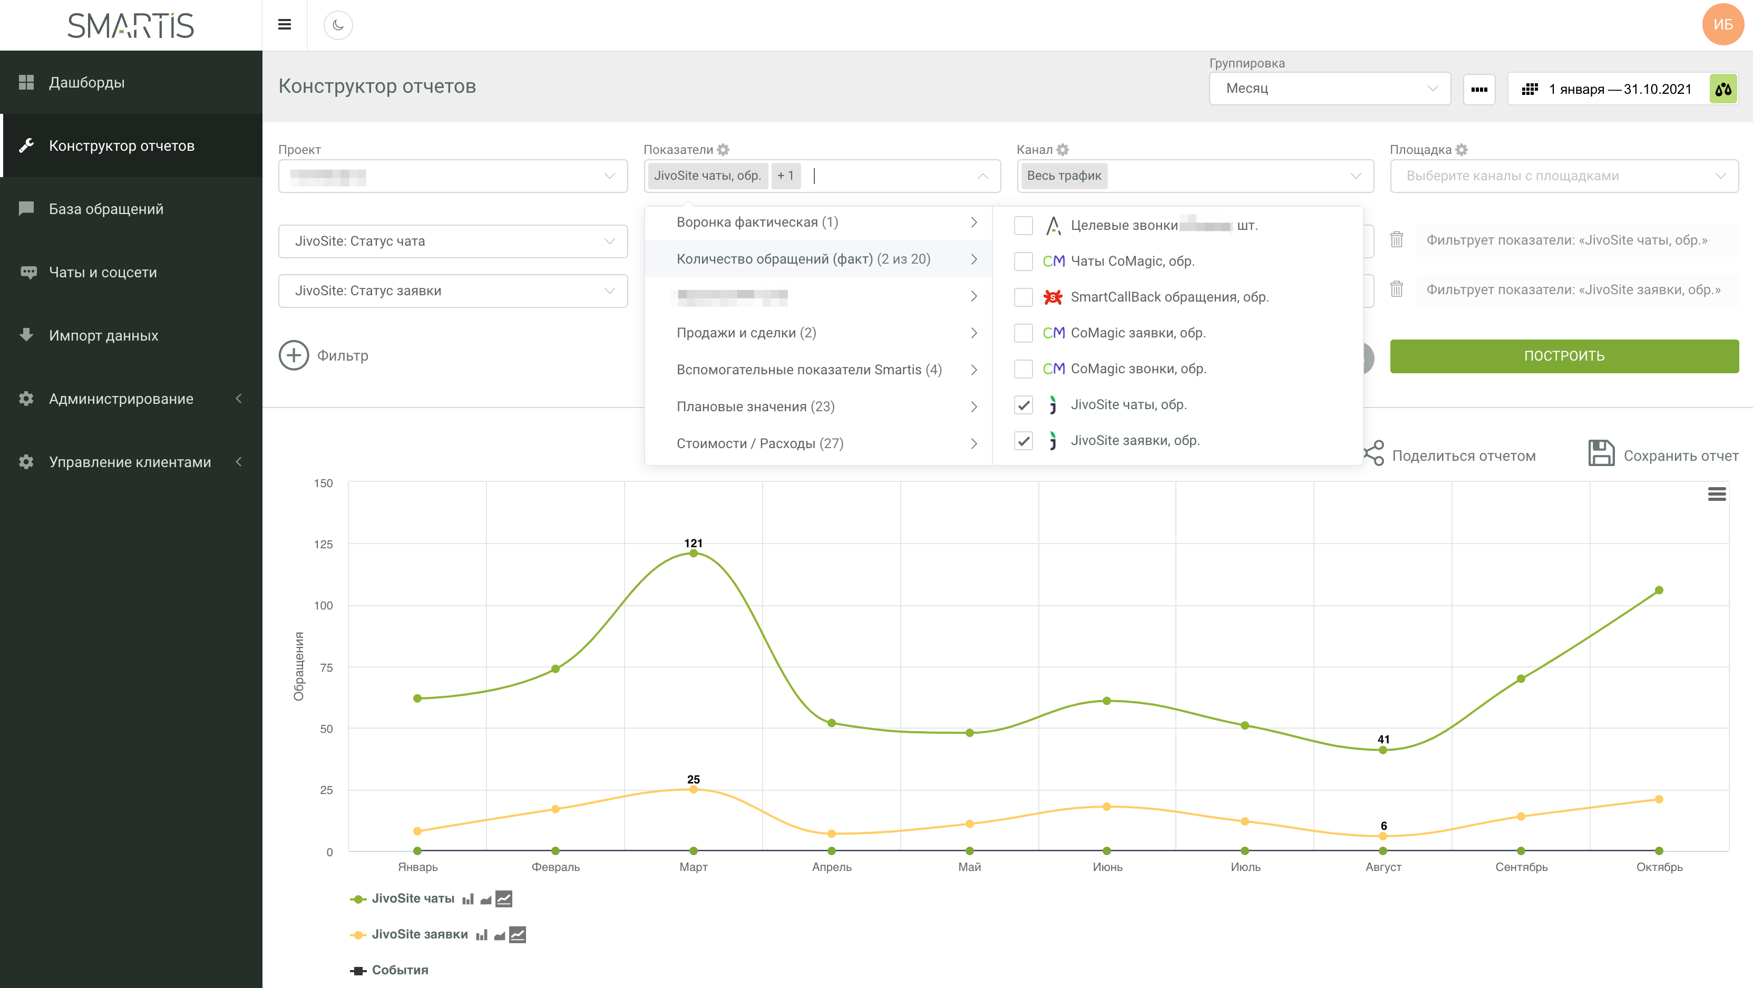This screenshot has height=988, width=1753.
Task: Uncheck JivoSite чаты, обр. checkbox
Action: pyautogui.click(x=1023, y=405)
